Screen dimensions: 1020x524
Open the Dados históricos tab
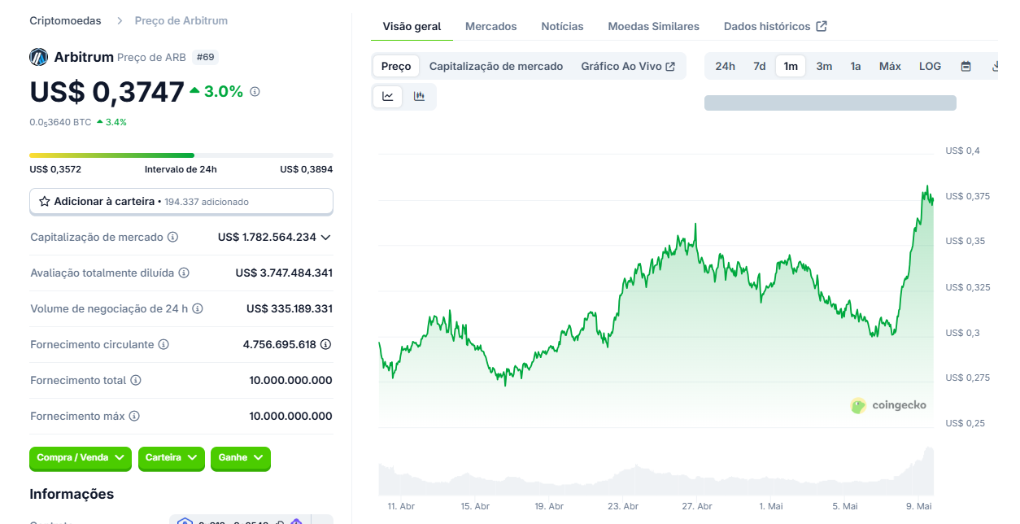pyautogui.click(x=775, y=26)
